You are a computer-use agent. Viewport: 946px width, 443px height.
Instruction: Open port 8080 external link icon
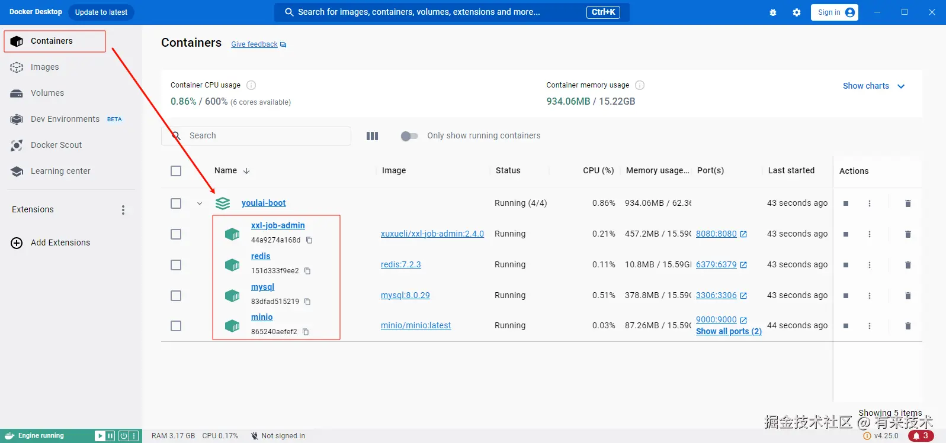click(743, 234)
